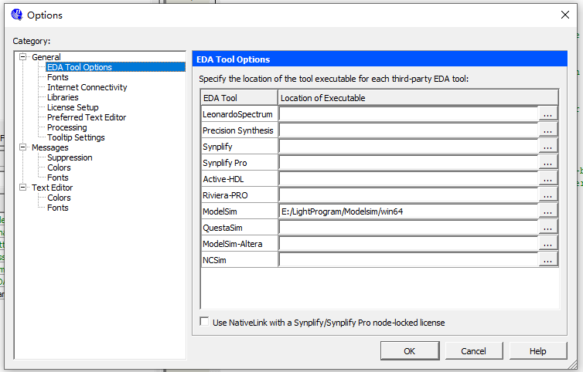Open browse dialog for Precision Synthesis

548,130
